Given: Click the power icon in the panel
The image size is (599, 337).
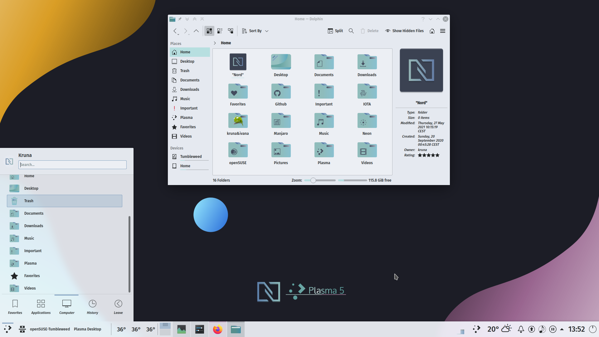Looking at the screenshot, I should tap(593, 329).
